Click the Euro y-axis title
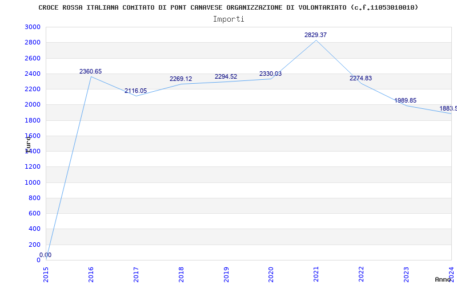 [x=28, y=145]
